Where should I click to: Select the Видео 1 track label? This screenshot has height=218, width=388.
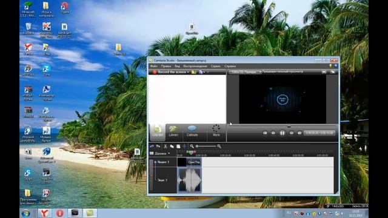(x=164, y=162)
